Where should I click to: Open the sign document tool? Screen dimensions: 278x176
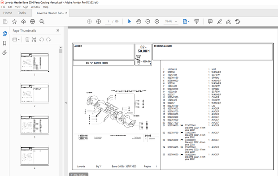pos(229,21)
